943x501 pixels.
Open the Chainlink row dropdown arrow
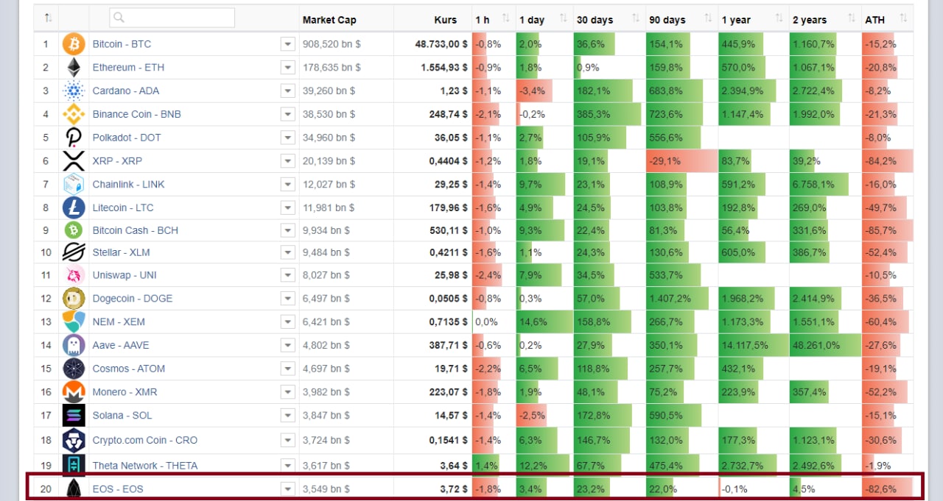pyautogui.click(x=287, y=185)
